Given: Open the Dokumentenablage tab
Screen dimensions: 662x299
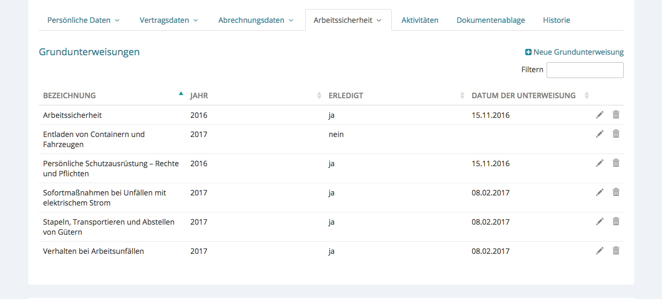Looking at the screenshot, I should click(x=490, y=20).
